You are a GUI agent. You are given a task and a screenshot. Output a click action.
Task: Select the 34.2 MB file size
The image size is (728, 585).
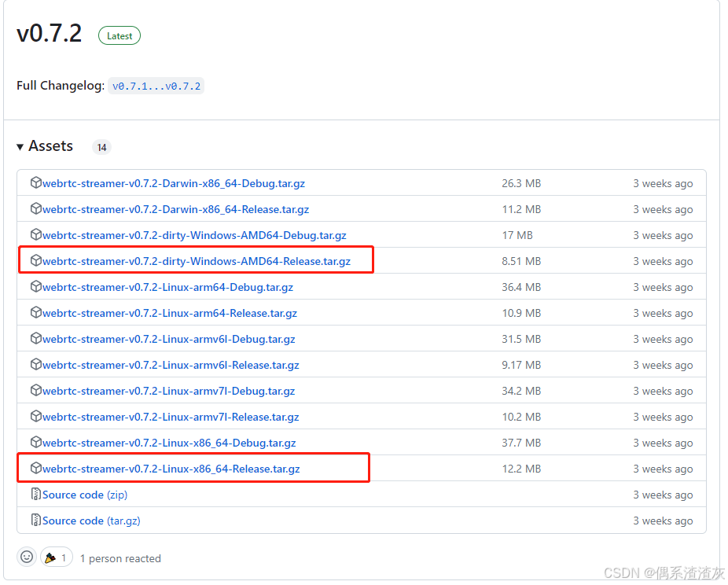click(x=521, y=392)
